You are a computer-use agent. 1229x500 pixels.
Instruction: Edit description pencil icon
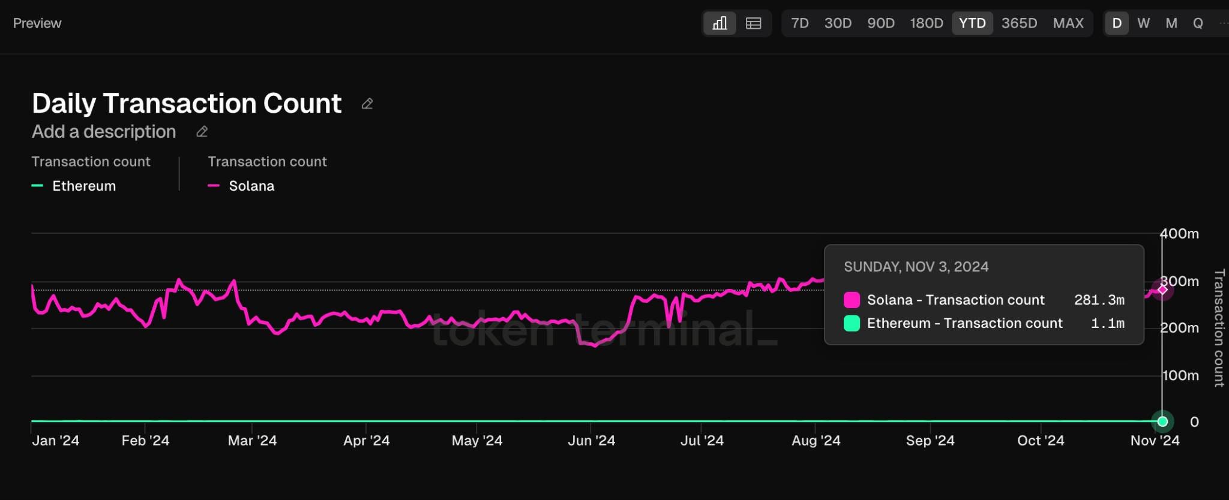coord(202,131)
